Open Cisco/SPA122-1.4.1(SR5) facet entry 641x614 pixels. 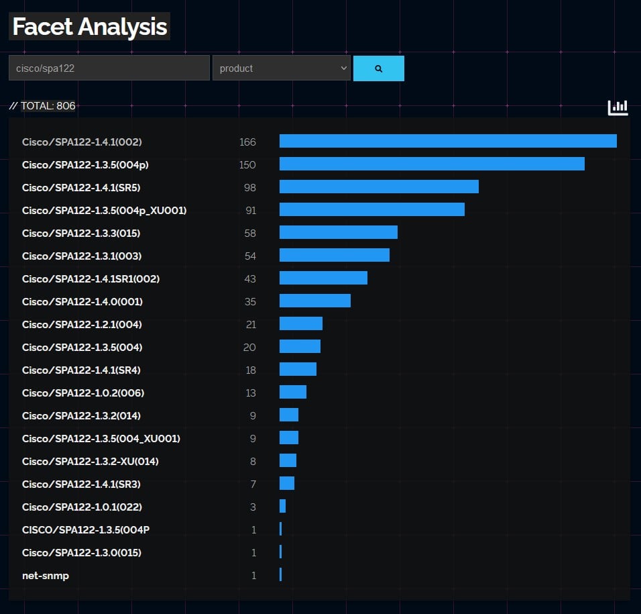[81, 188]
